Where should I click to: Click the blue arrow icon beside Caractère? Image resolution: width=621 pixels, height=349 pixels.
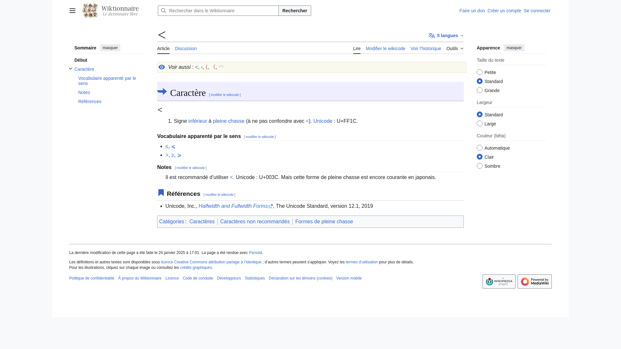[162, 92]
